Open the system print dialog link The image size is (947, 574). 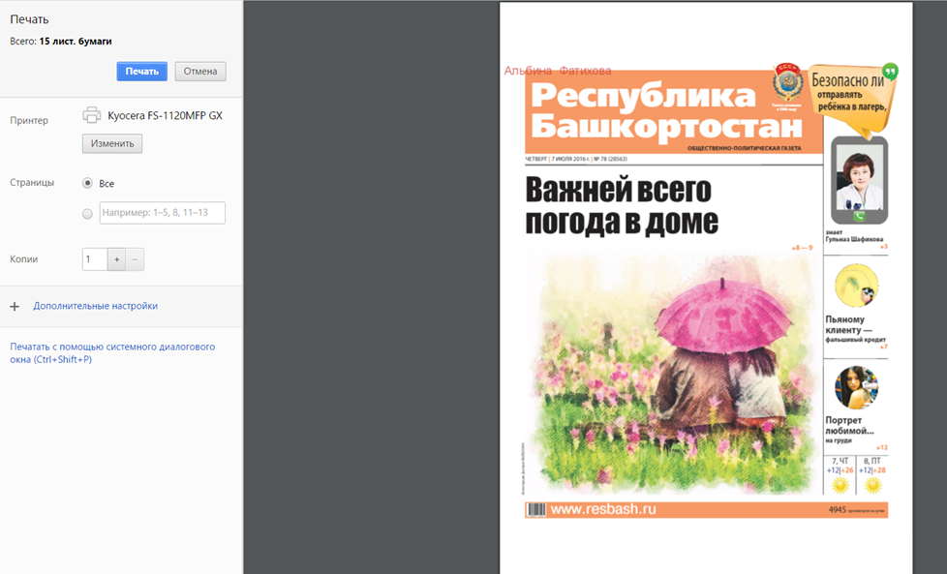112,353
